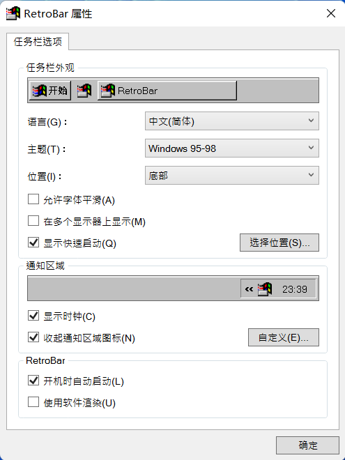Open the 语言 language dropdown
Screen dimensions: 345x460
232,121
